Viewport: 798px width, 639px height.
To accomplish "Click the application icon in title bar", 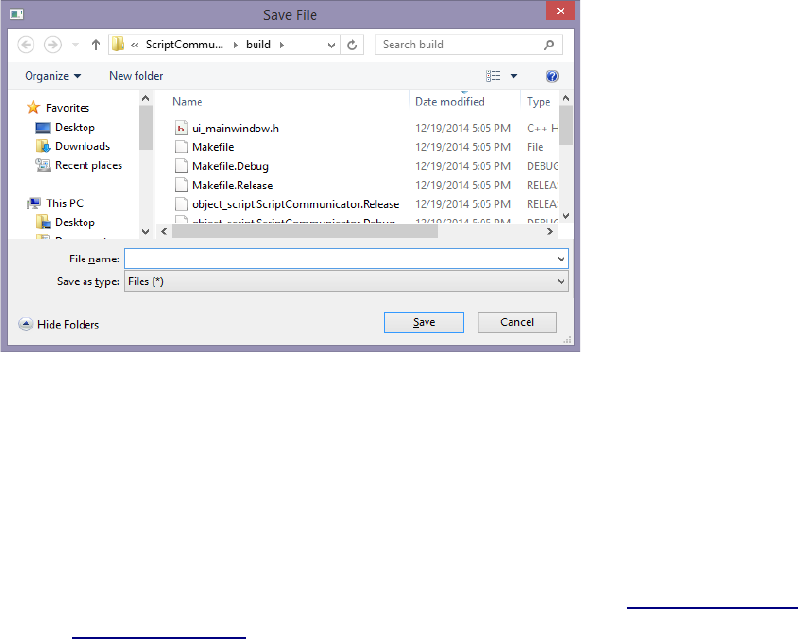I will point(17,15).
